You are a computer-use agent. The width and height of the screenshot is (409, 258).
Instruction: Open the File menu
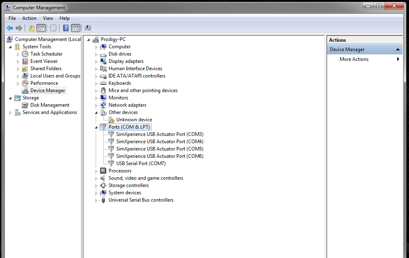(x=12, y=18)
